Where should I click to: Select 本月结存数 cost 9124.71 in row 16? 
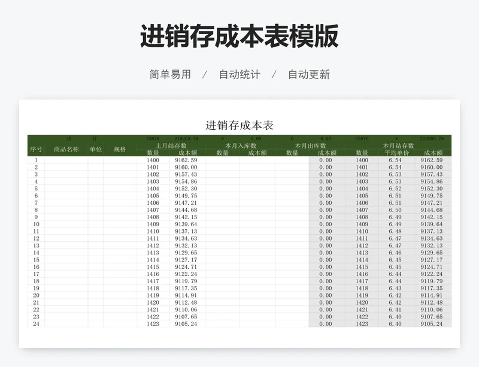coord(432,267)
